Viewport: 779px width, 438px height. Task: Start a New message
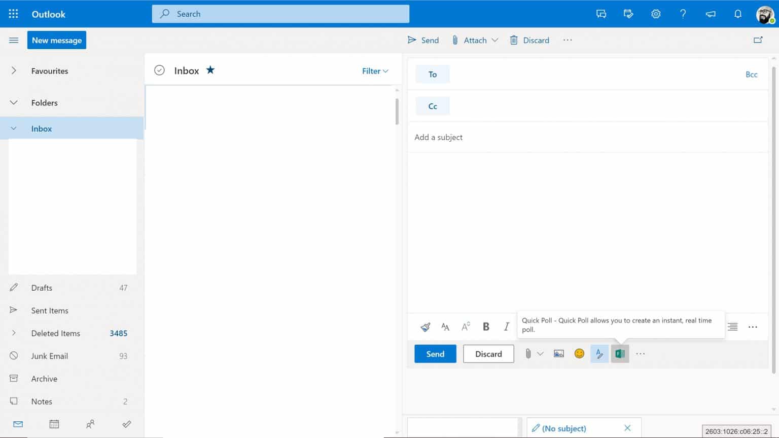(56, 40)
